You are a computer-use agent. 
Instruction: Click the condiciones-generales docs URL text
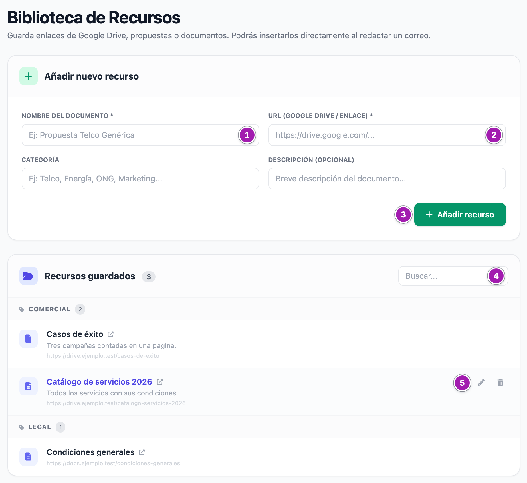(x=113, y=463)
